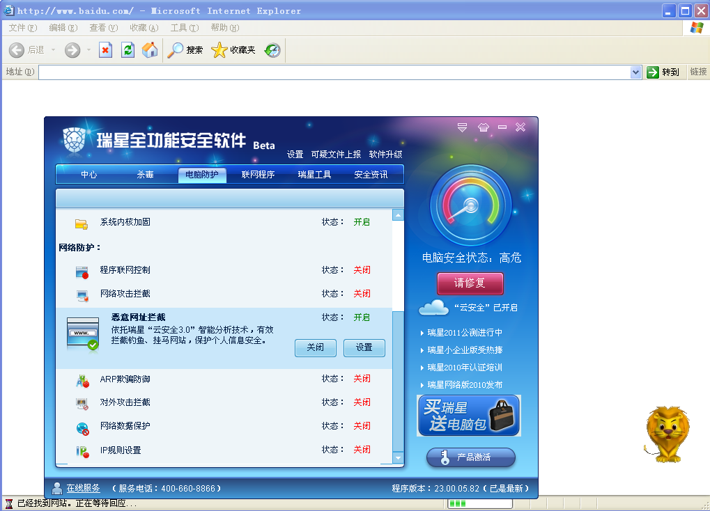Image resolution: width=710 pixels, height=511 pixels.
Task: Click the security status gauge dial
Action: (471, 205)
